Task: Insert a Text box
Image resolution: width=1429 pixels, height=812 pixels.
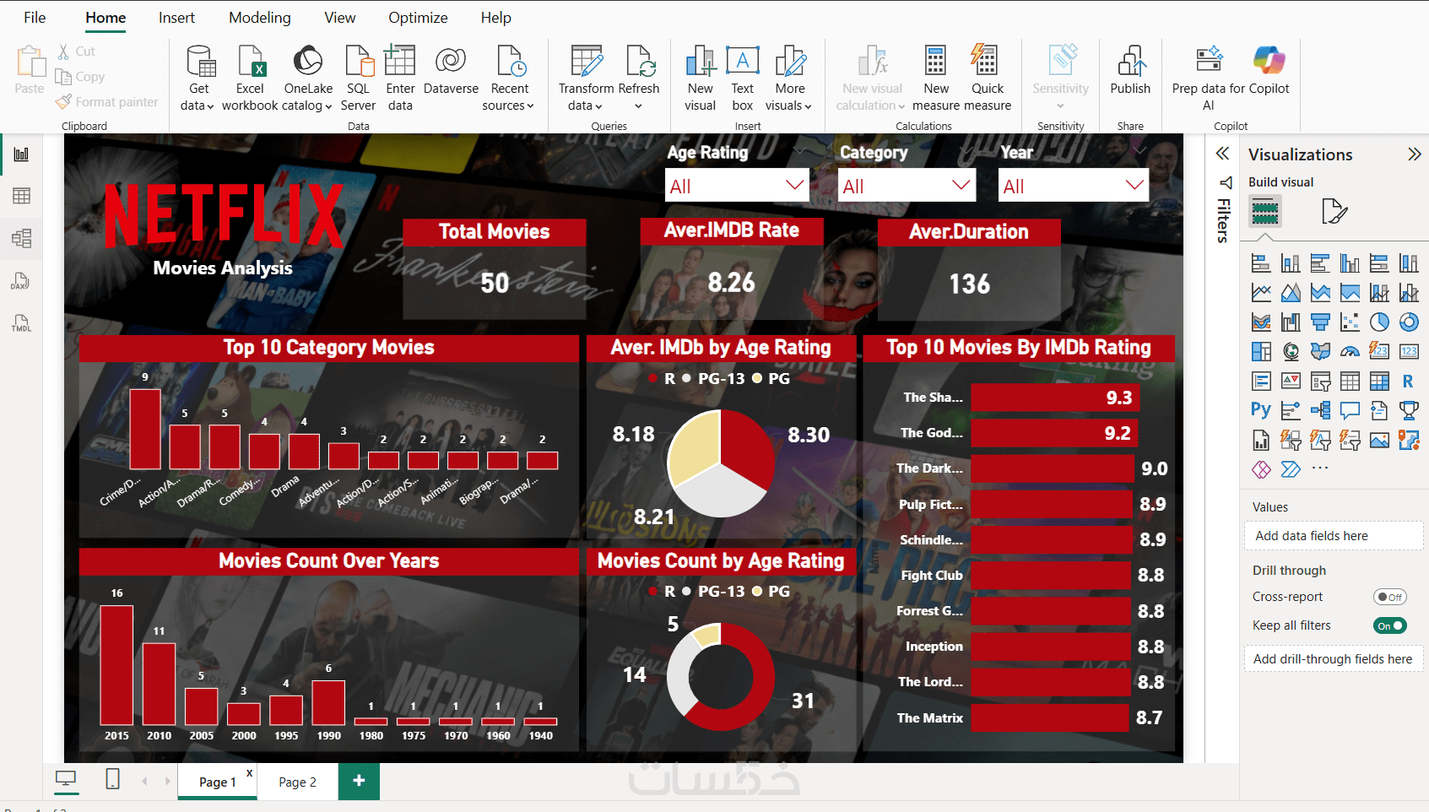Action: [743, 78]
